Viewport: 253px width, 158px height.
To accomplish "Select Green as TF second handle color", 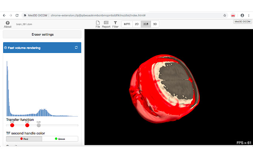I will point(60,139).
